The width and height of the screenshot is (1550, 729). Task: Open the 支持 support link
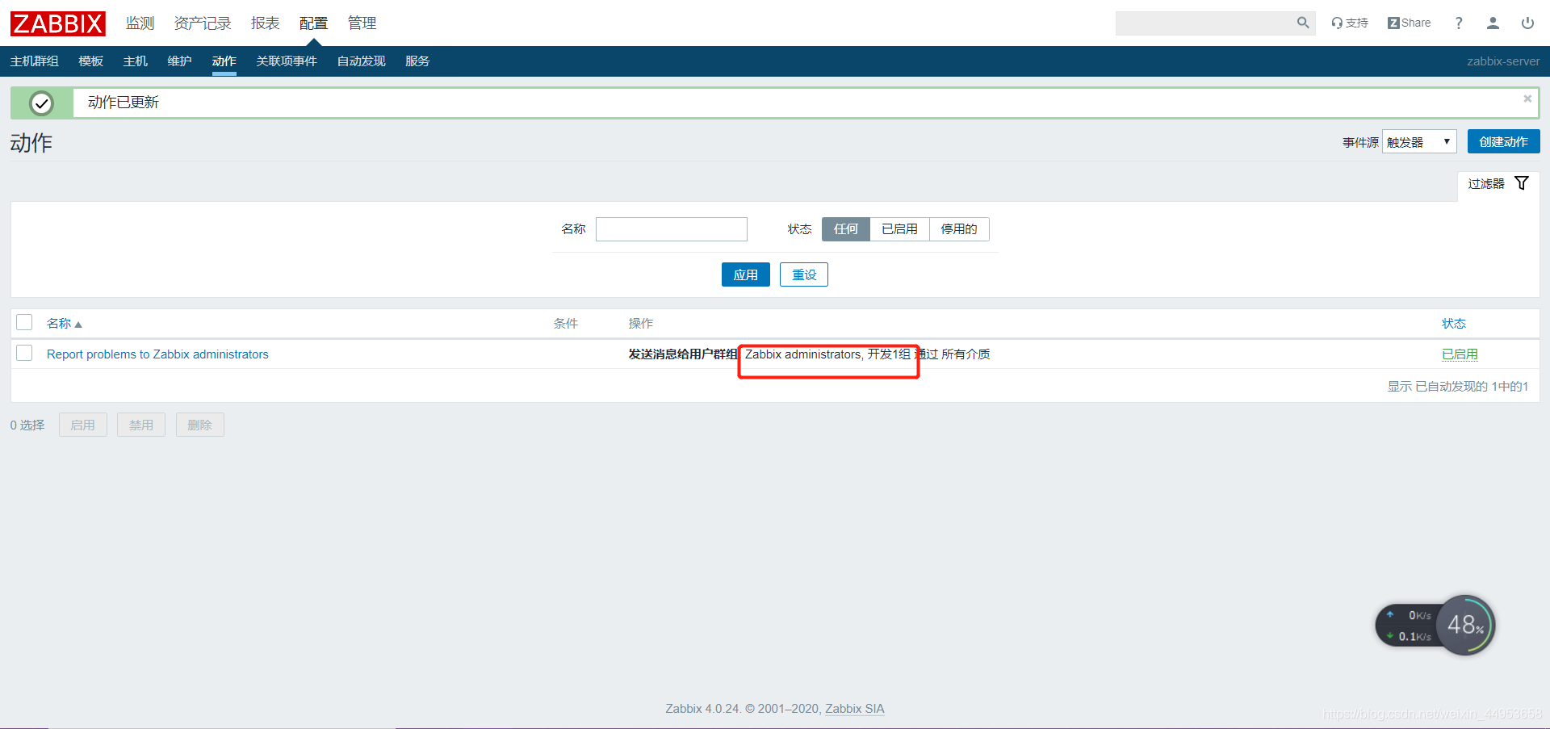(1350, 23)
